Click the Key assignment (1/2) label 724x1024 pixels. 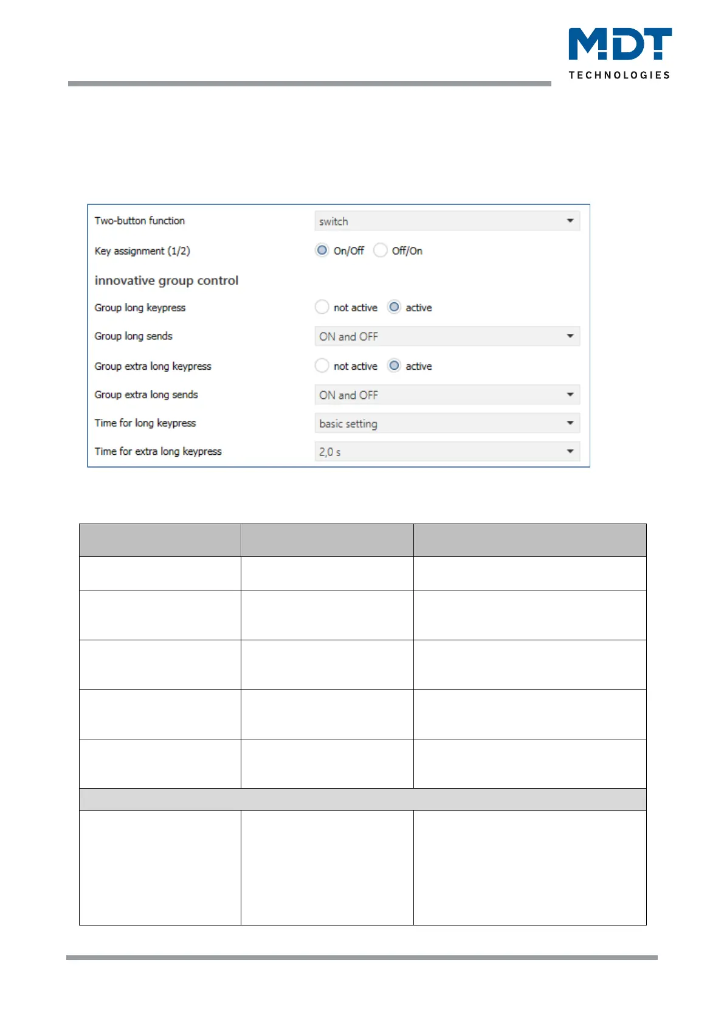[142, 251]
